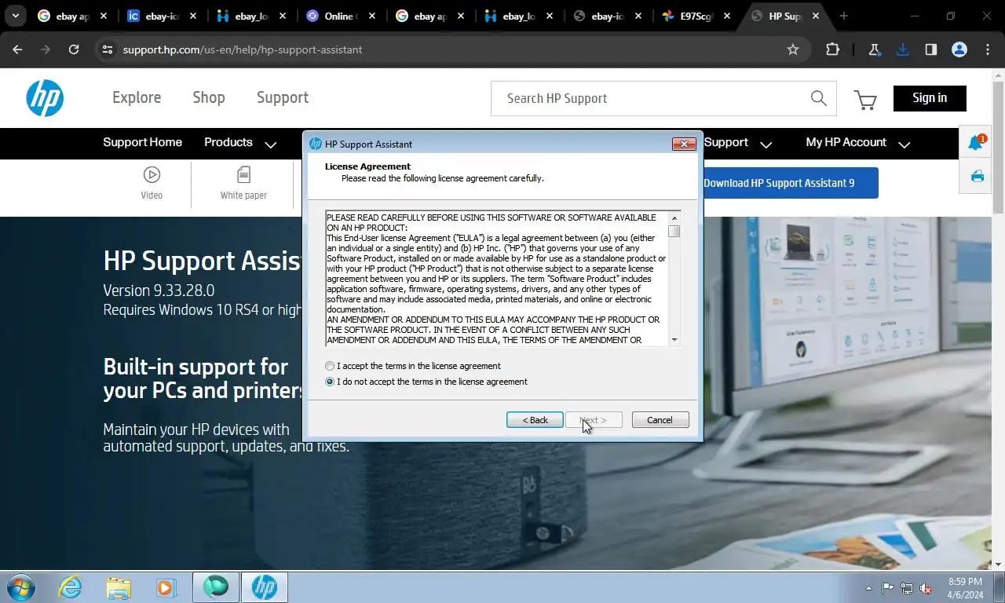
Task: Click the Shop menu item
Action: coord(209,97)
